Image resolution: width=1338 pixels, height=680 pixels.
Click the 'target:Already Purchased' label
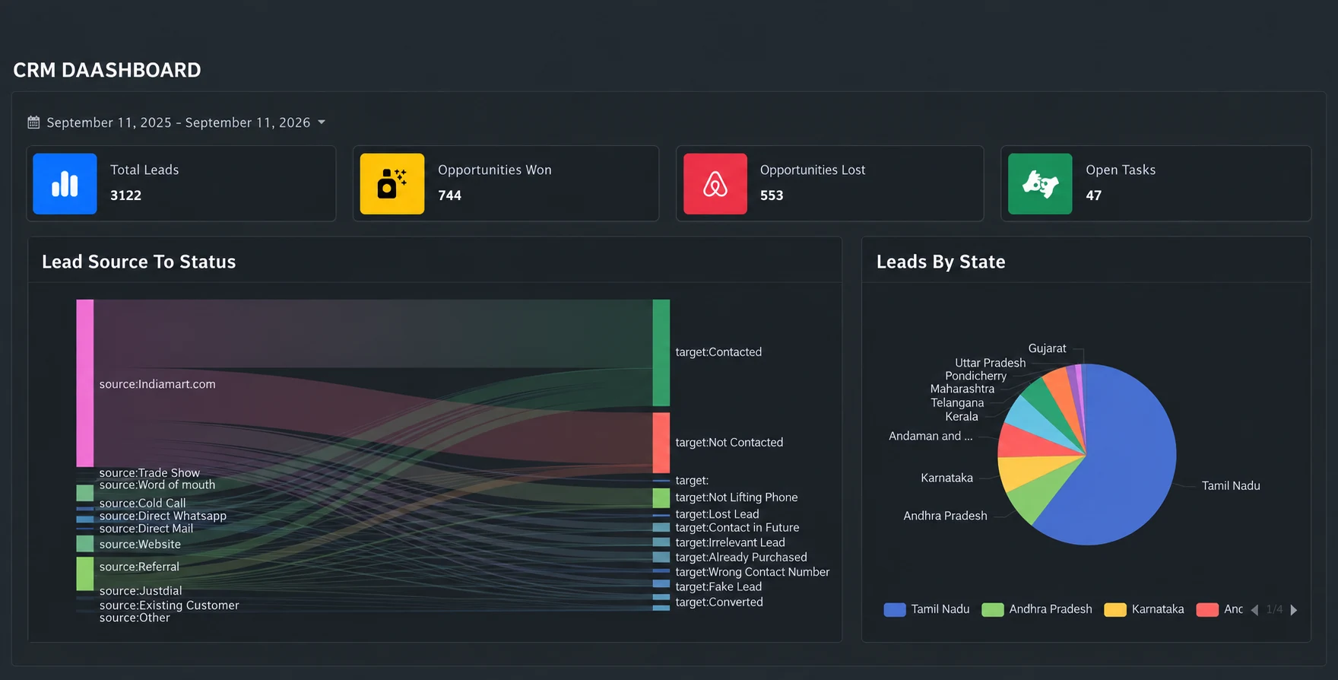point(741,558)
